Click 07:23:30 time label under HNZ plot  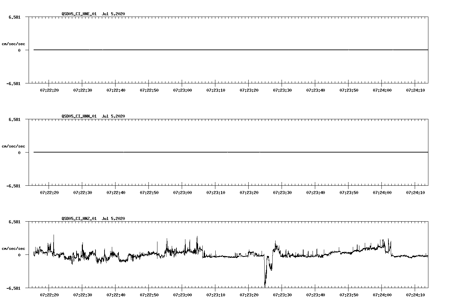click(282, 295)
